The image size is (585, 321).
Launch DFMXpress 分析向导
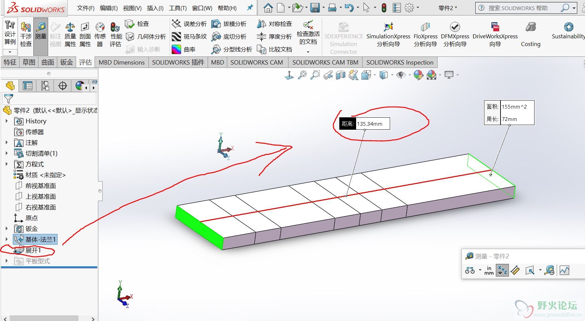tap(455, 35)
